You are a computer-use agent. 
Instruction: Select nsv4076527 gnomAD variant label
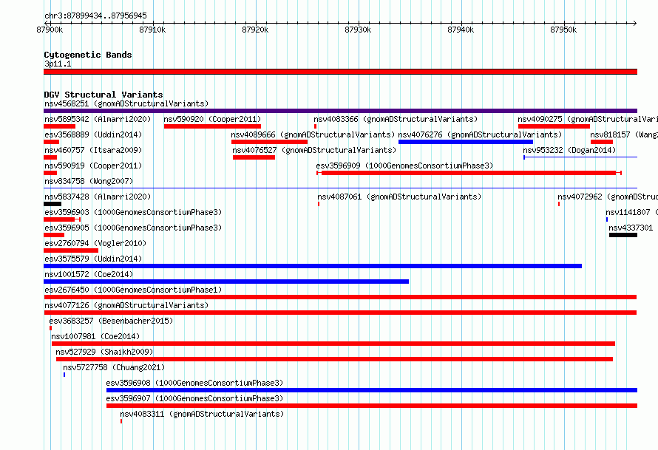[314, 150]
